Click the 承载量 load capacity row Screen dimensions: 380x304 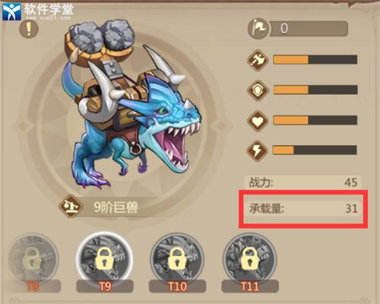coord(303,209)
